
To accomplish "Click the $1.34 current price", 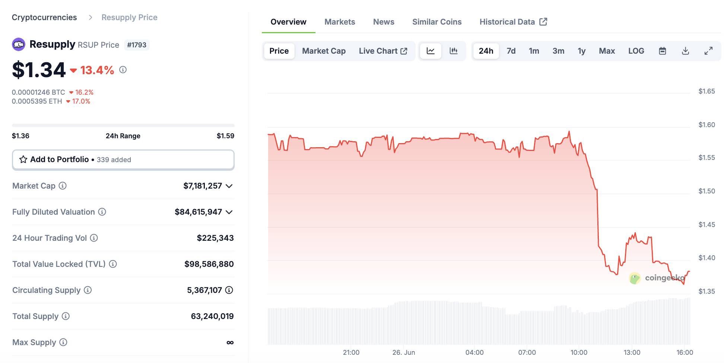I will pos(39,70).
